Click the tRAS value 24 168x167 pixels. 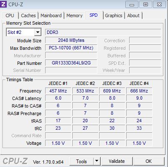coord(139,121)
